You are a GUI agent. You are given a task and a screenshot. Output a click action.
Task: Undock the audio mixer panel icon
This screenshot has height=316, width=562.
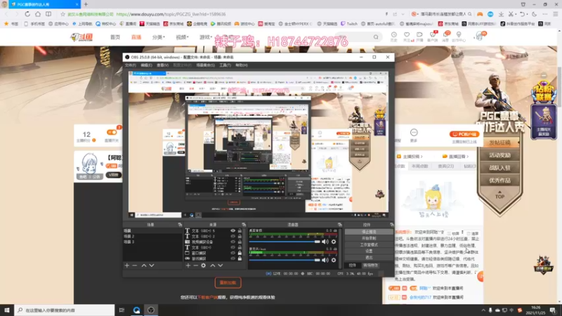click(x=340, y=225)
